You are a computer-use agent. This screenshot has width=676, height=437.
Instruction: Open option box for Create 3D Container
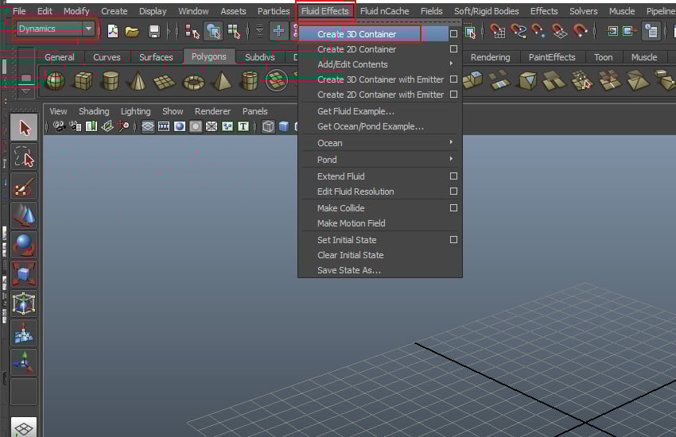point(453,34)
